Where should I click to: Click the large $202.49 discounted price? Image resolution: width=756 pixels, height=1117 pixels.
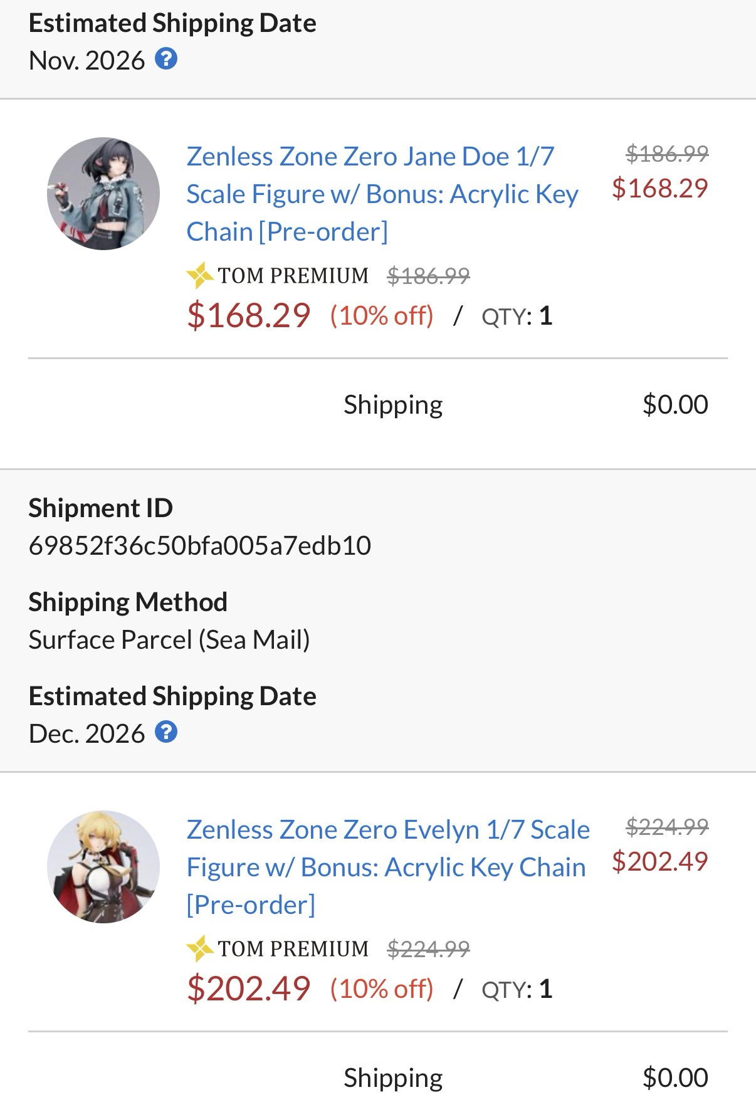(x=248, y=989)
